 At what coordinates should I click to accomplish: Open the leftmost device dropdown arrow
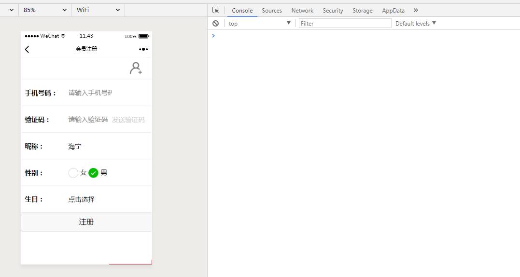(x=12, y=10)
